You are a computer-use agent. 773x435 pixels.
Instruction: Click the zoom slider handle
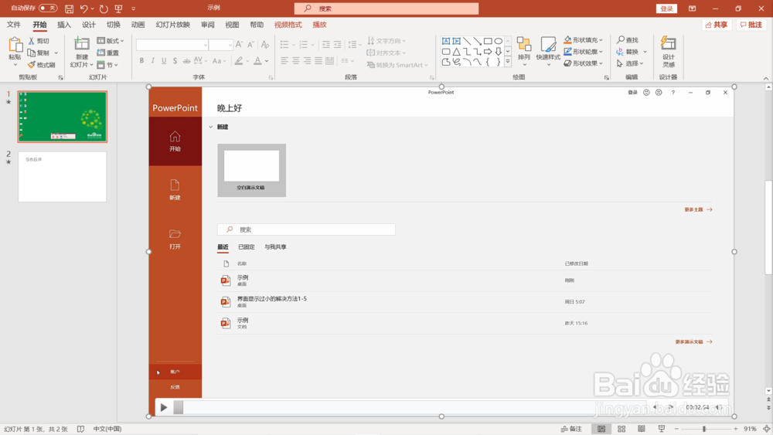tap(704, 429)
